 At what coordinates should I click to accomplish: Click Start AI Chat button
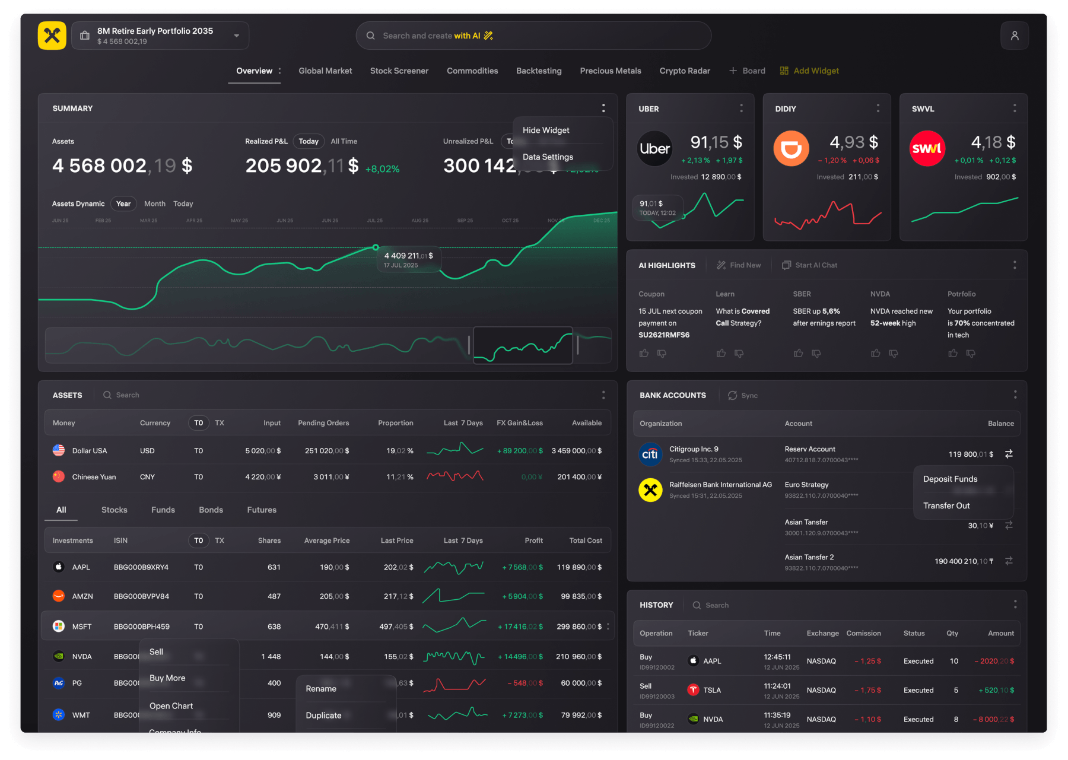tap(809, 265)
